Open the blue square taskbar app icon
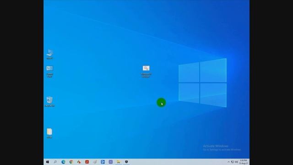 [103, 162]
